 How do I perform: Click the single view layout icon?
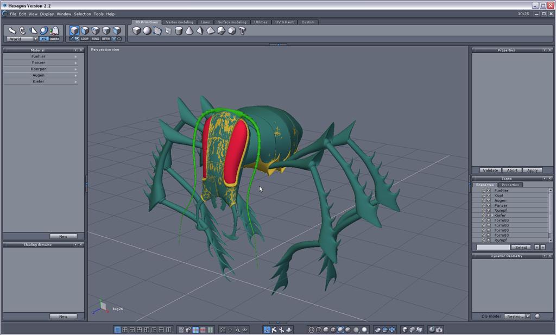click(117, 330)
